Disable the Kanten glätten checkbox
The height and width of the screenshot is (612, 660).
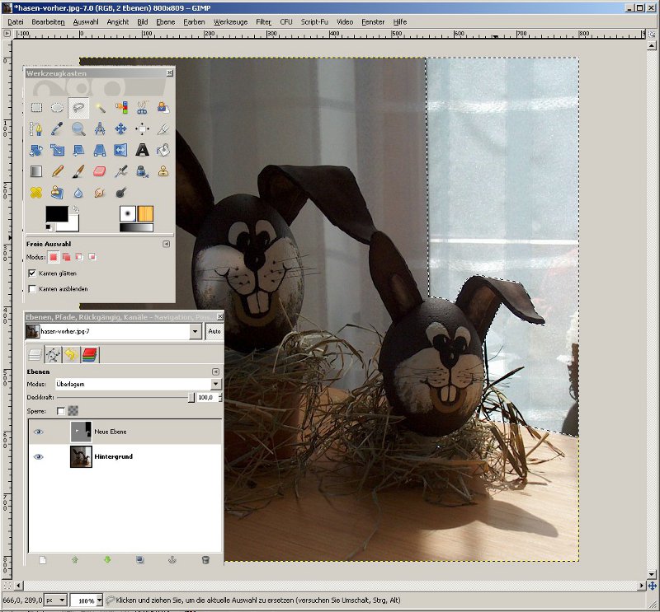(x=33, y=273)
